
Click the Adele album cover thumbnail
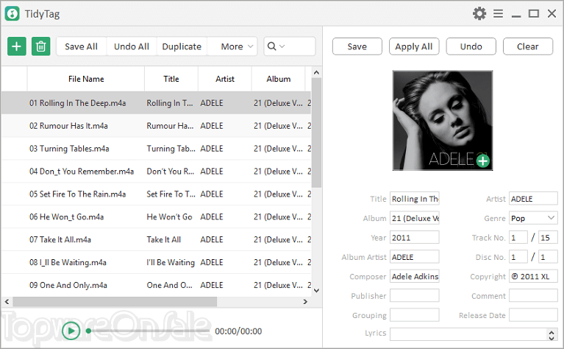(x=443, y=120)
